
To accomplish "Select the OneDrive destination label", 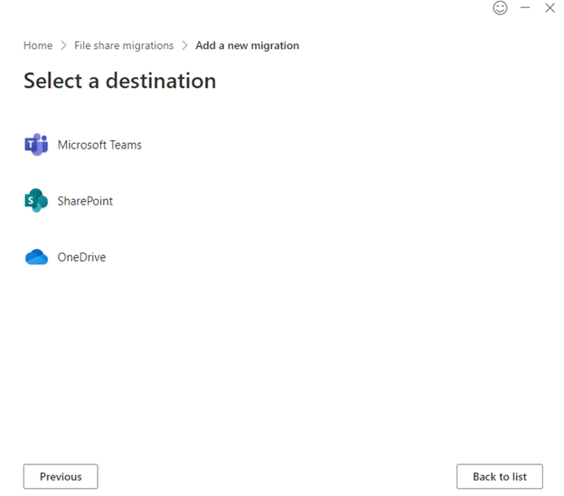I will [x=81, y=257].
